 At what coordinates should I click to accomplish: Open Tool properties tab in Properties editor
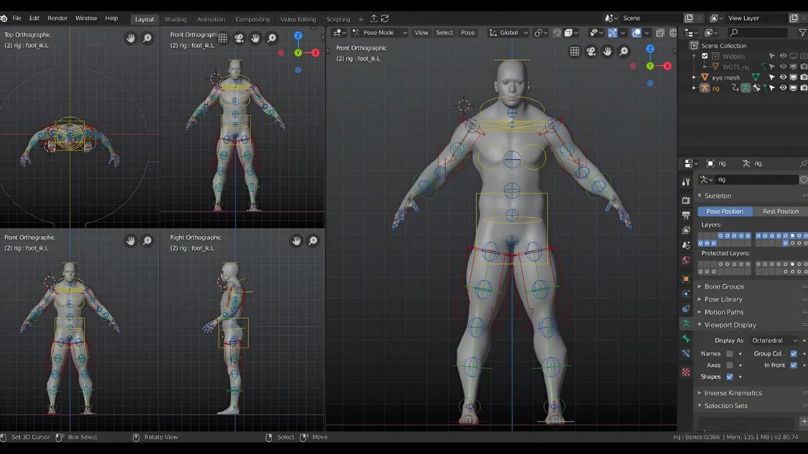click(685, 182)
